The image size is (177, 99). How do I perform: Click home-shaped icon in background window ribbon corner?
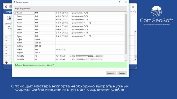pyautogui.click(x=134, y=12)
